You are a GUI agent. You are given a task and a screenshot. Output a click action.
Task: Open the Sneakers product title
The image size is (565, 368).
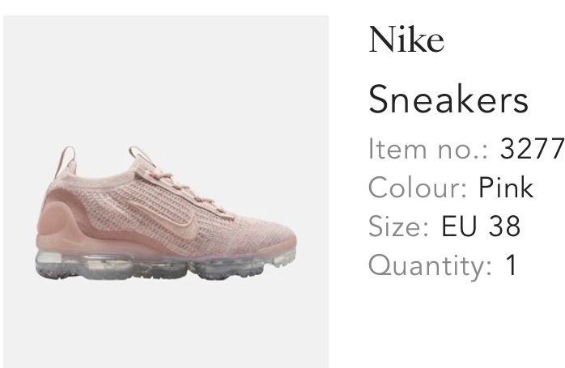point(448,99)
